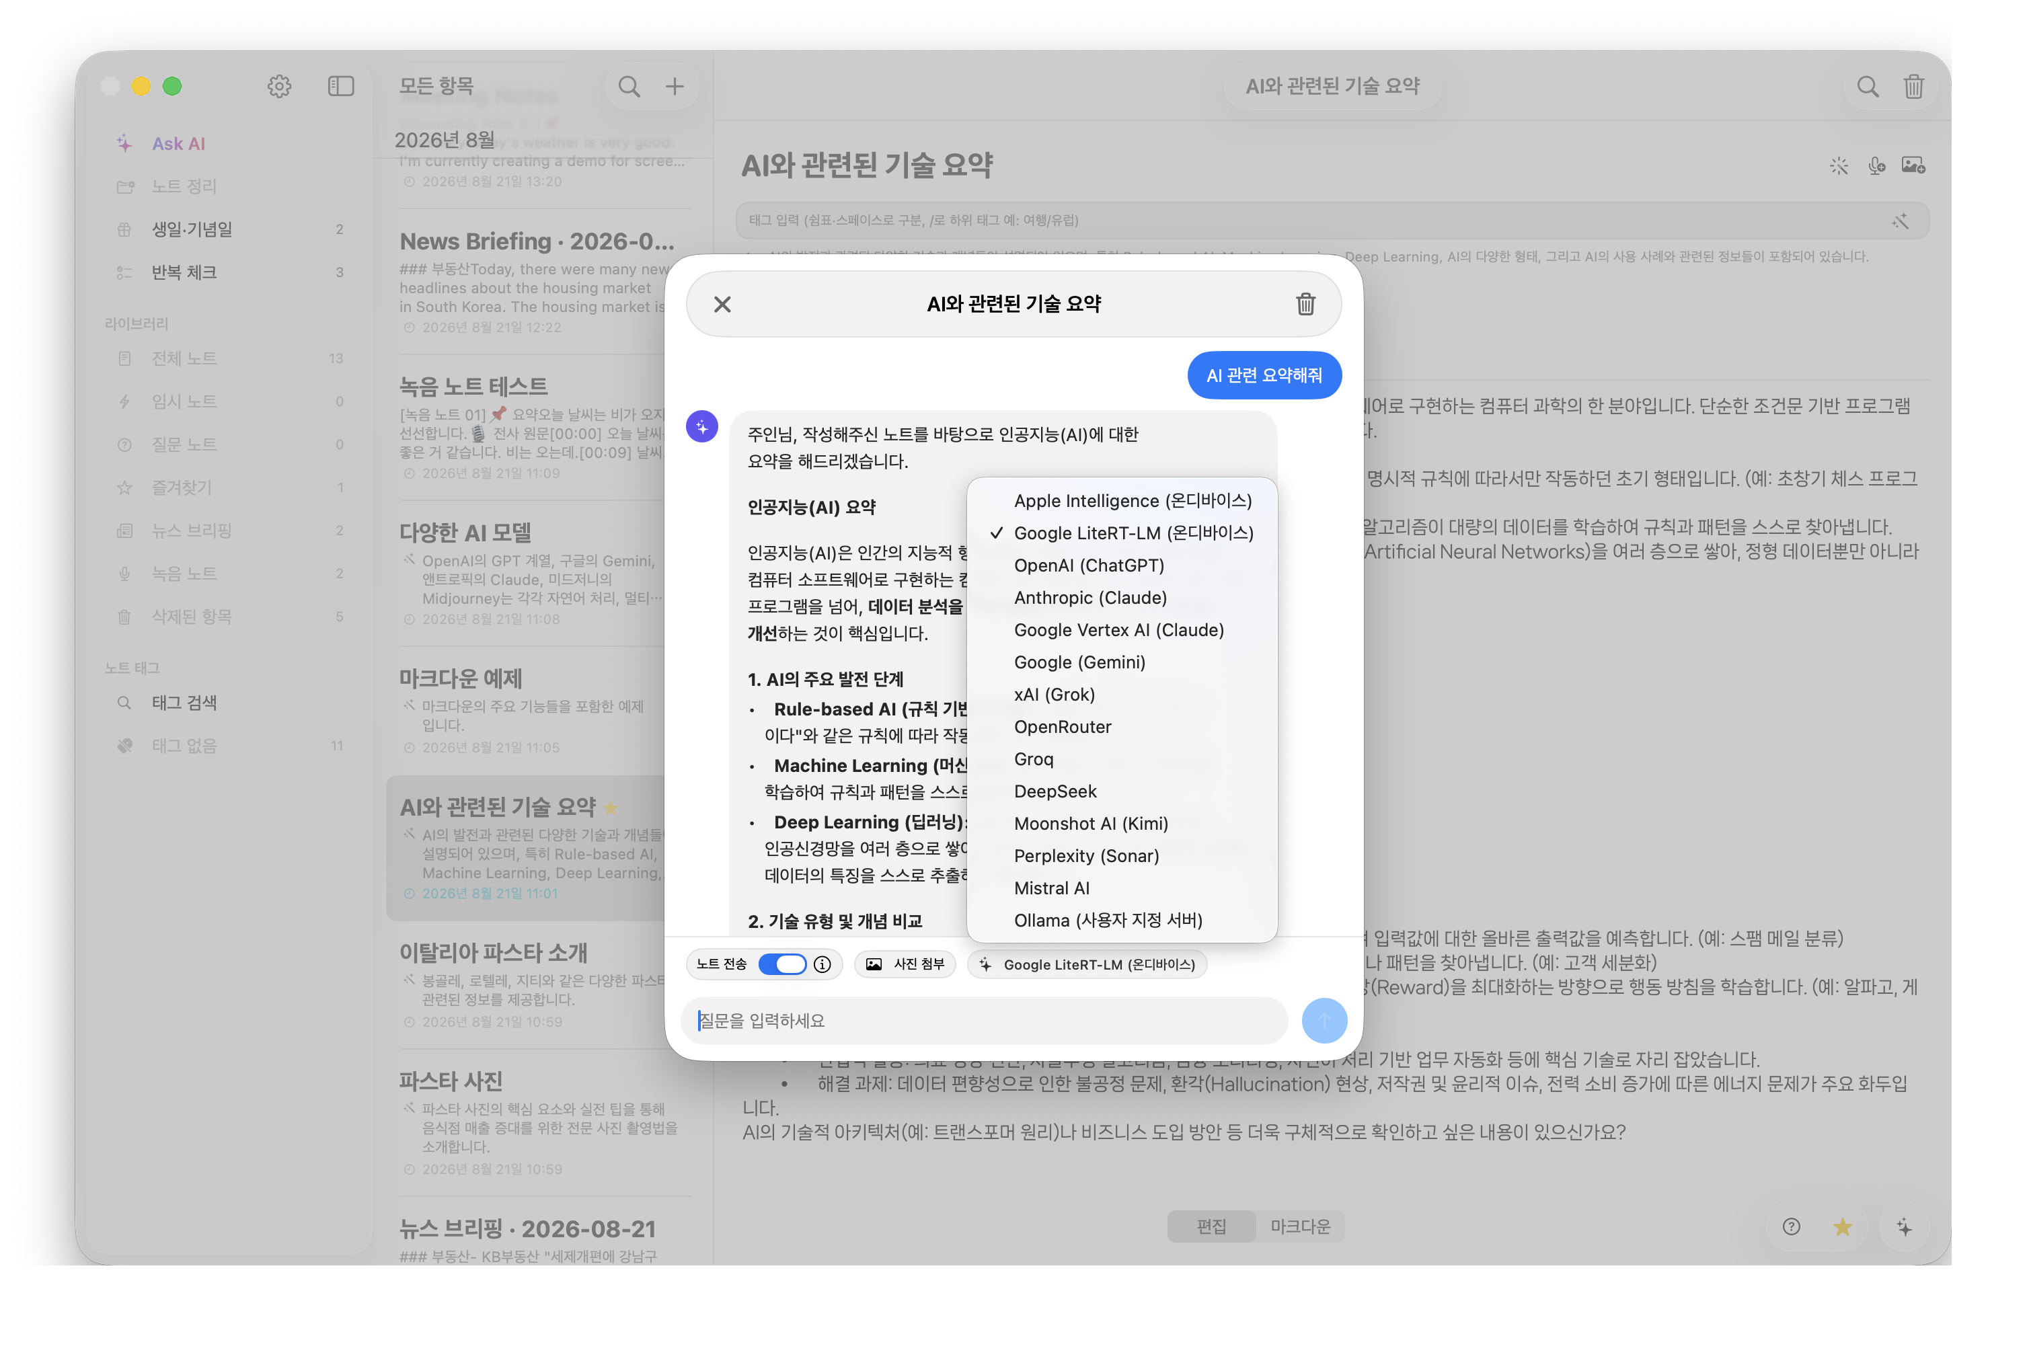Image resolution: width=2027 pixels, height=1365 pixels.
Task: Click the AI 관련 요약해줘 message bubble
Action: [1264, 375]
